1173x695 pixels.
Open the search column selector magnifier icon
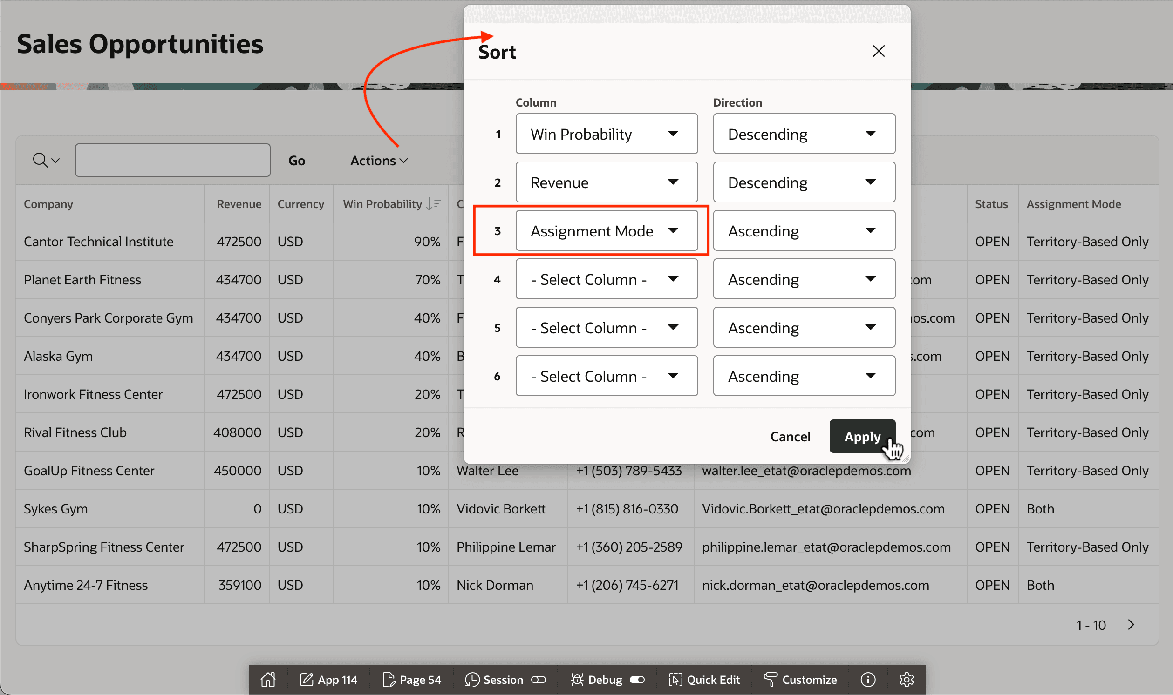(x=46, y=160)
